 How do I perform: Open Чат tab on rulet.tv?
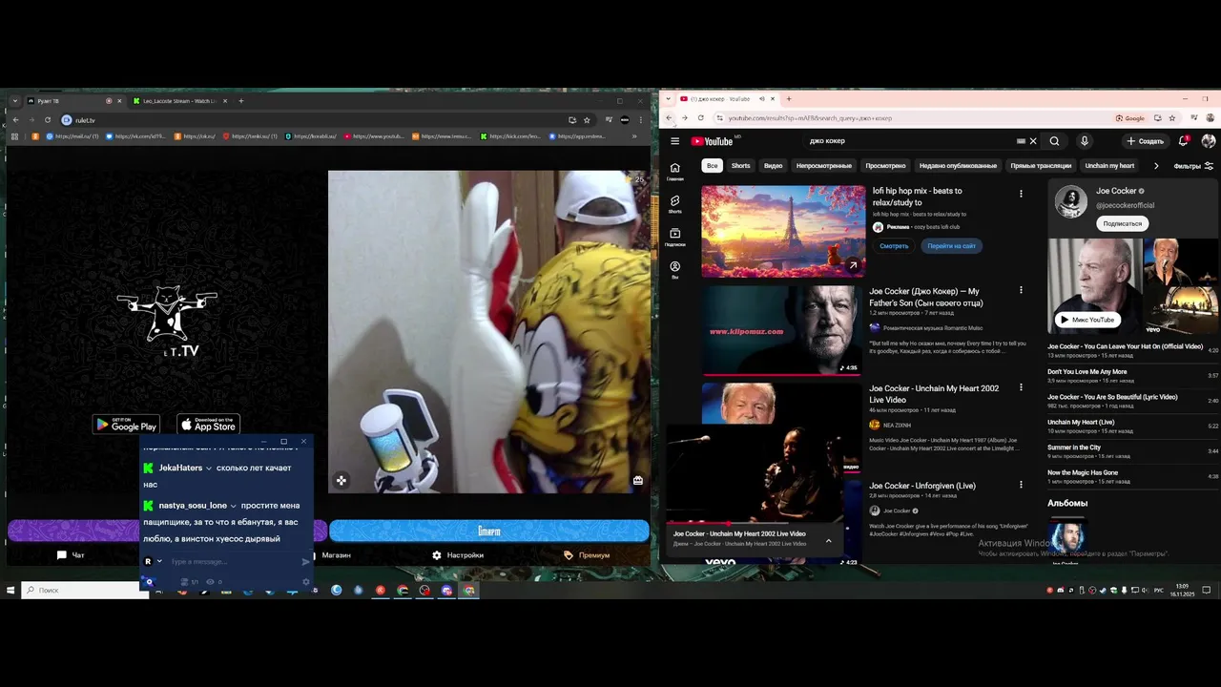[x=72, y=555]
